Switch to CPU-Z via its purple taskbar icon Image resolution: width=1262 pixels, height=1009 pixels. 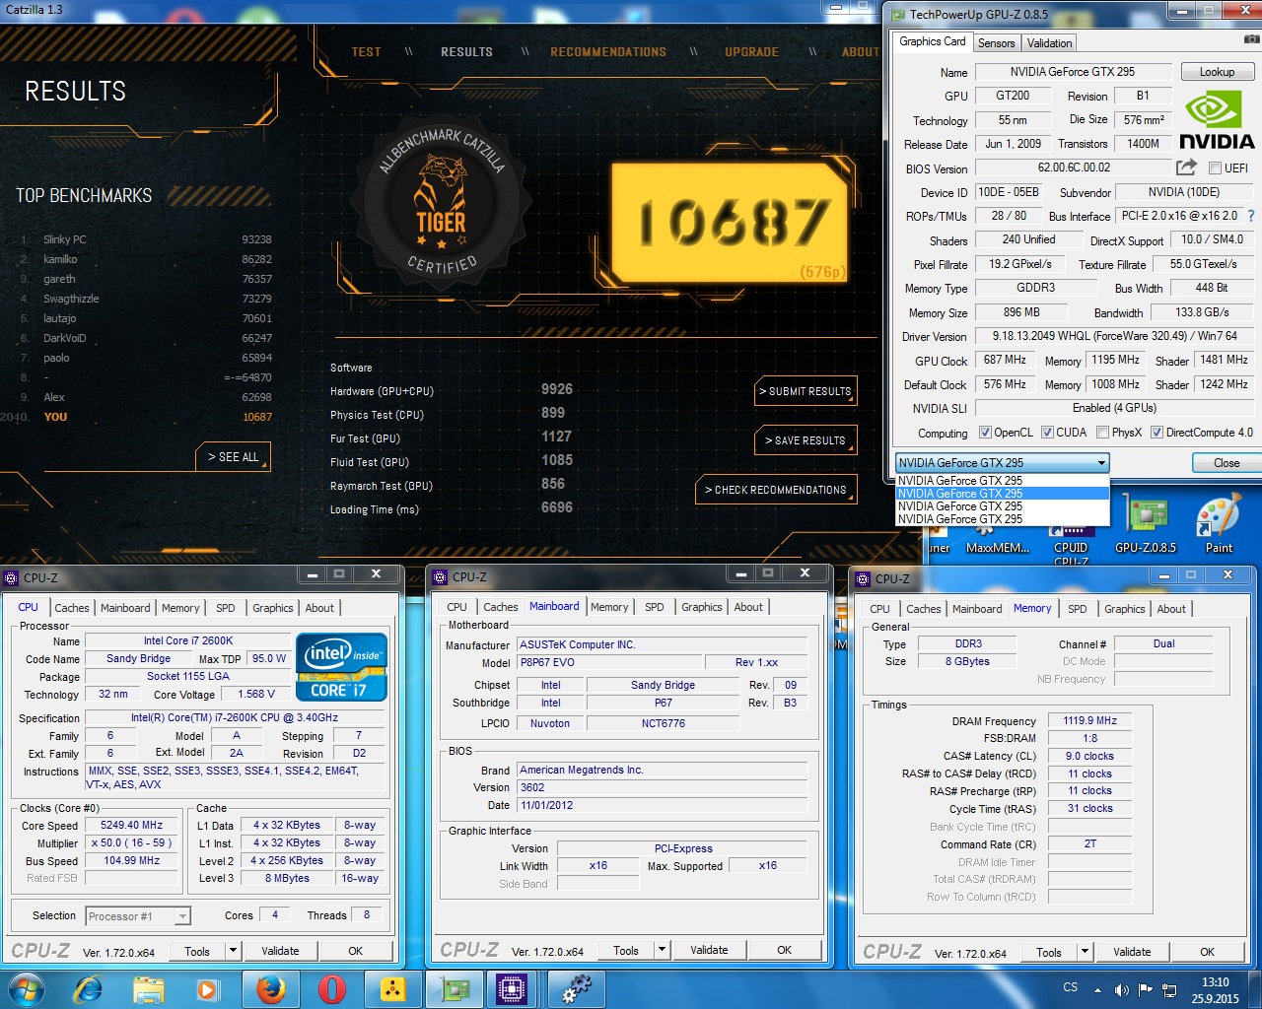[512, 988]
